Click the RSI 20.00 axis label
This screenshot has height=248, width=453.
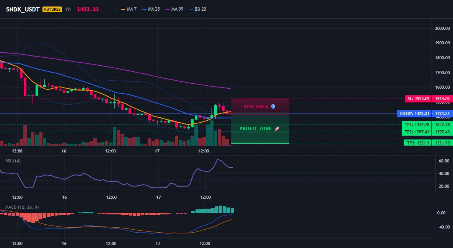[444, 186]
